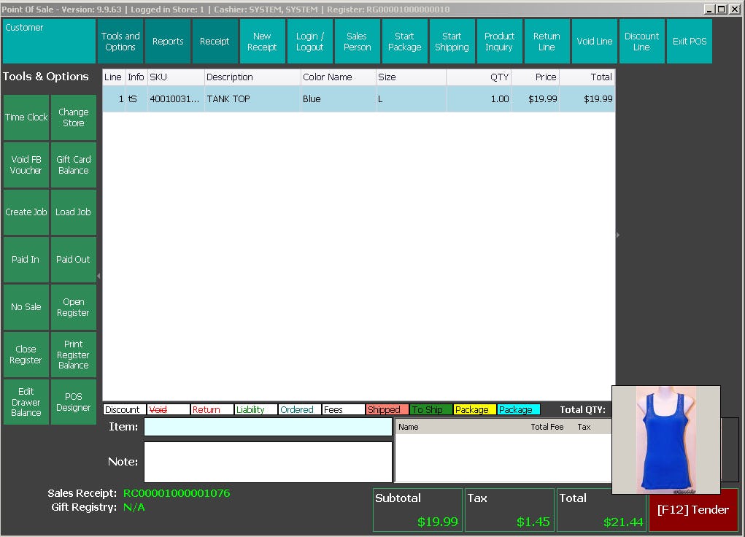Focus the Note text box
This screenshot has height=537, width=745.
[268, 462]
